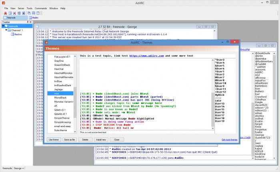This screenshot has width=280, height=172.
Task: Open the Help menu
Action: coord(63,8)
